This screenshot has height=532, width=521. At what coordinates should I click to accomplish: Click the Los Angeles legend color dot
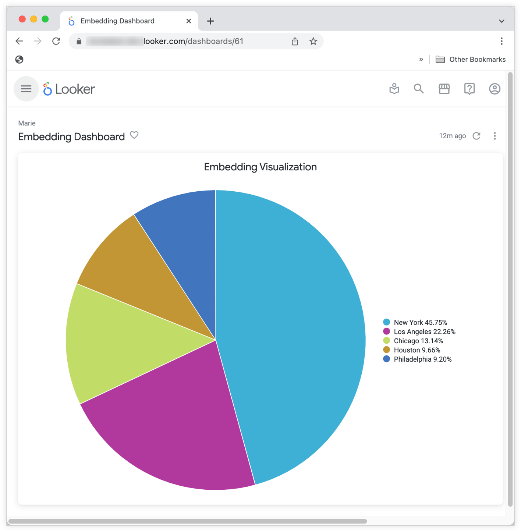tap(386, 331)
